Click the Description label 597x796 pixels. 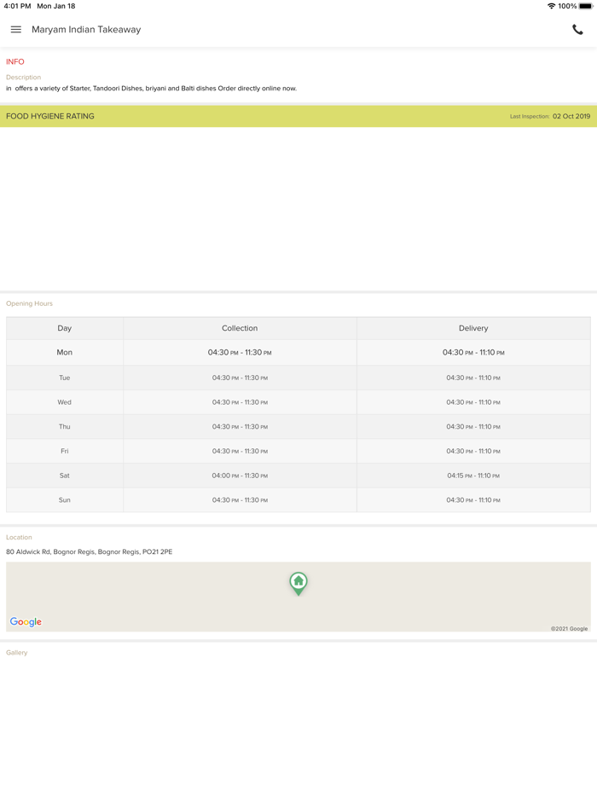pos(23,78)
